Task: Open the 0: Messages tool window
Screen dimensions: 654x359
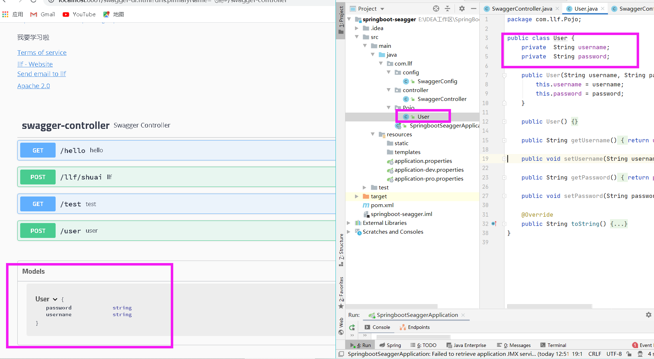Action: pos(514,345)
